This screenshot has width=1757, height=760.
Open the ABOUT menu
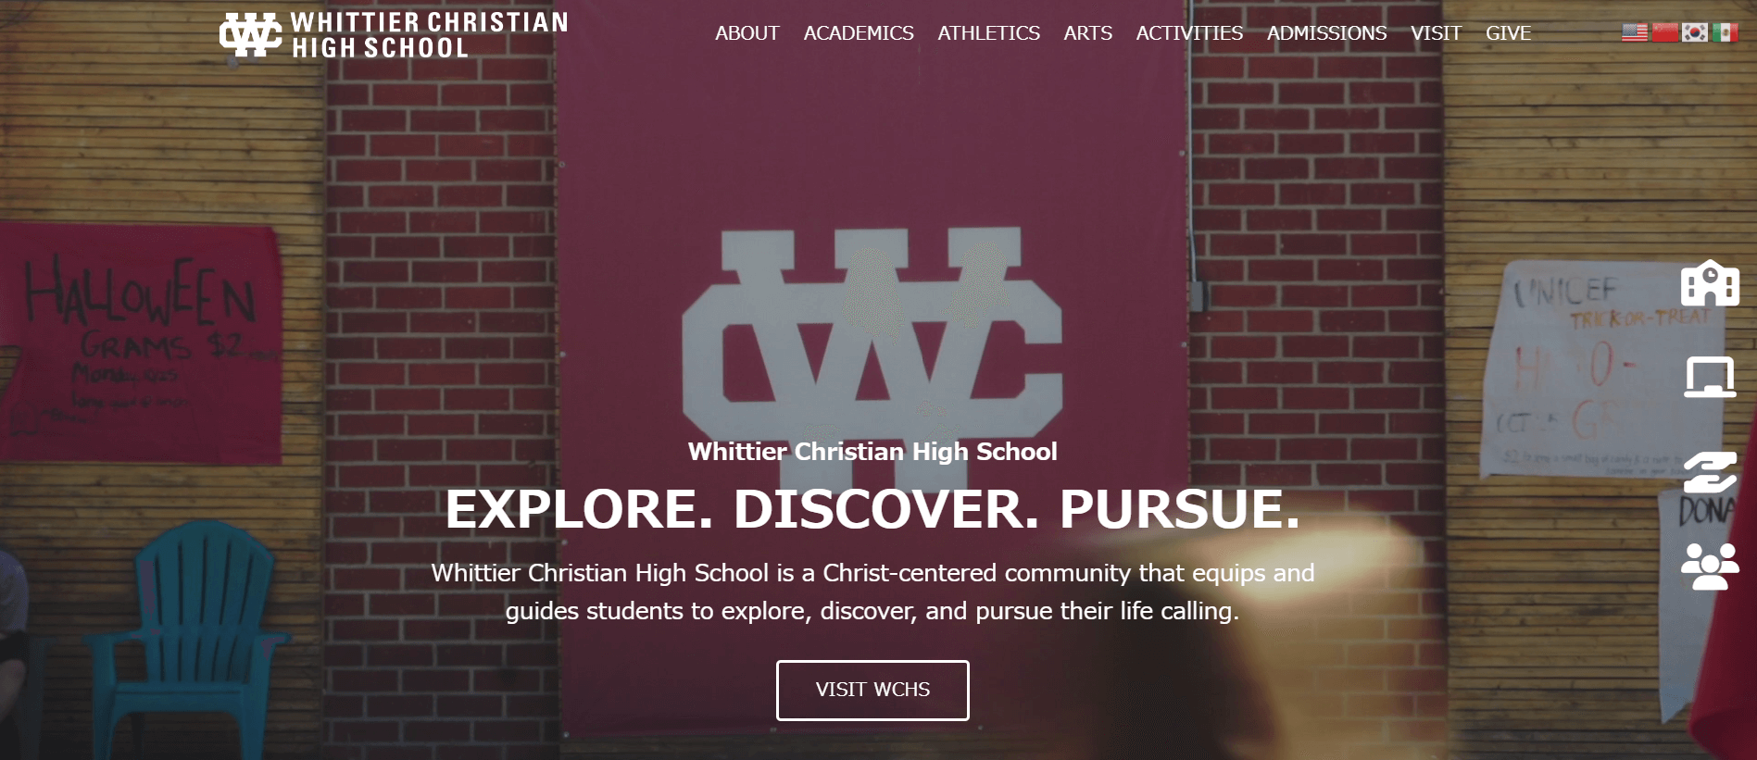pos(747,33)
